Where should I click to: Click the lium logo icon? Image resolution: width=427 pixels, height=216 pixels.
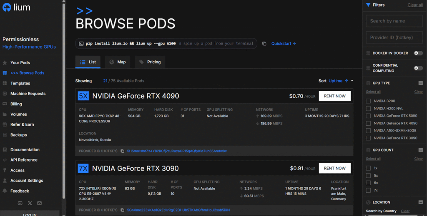pos(7,7)
